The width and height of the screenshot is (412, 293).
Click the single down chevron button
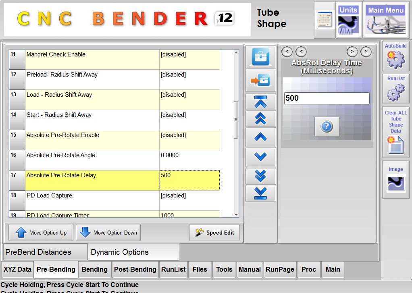260,157
